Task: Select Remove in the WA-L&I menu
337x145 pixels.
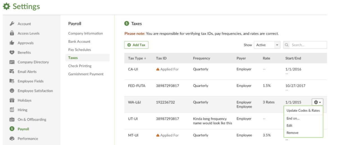Action: coord(292,133)
